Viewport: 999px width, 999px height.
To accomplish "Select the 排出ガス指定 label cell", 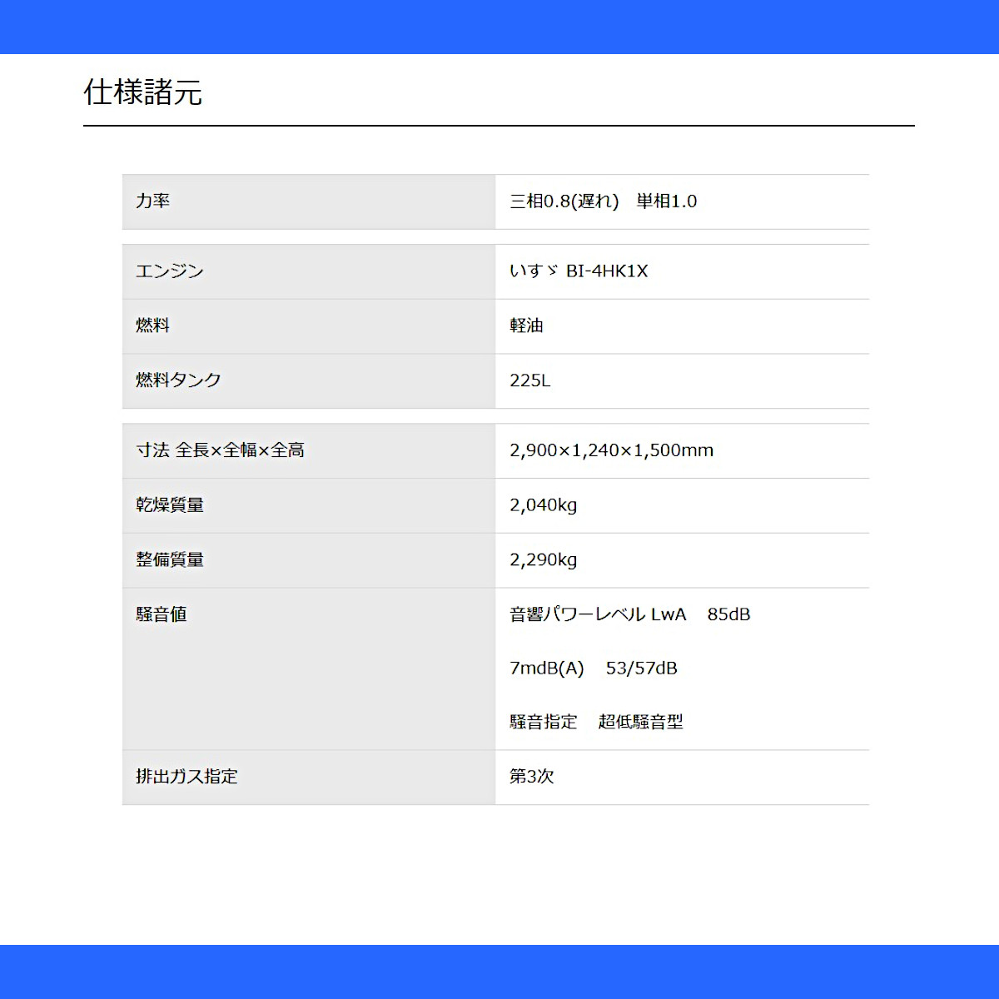I will (x=309, y=778).
